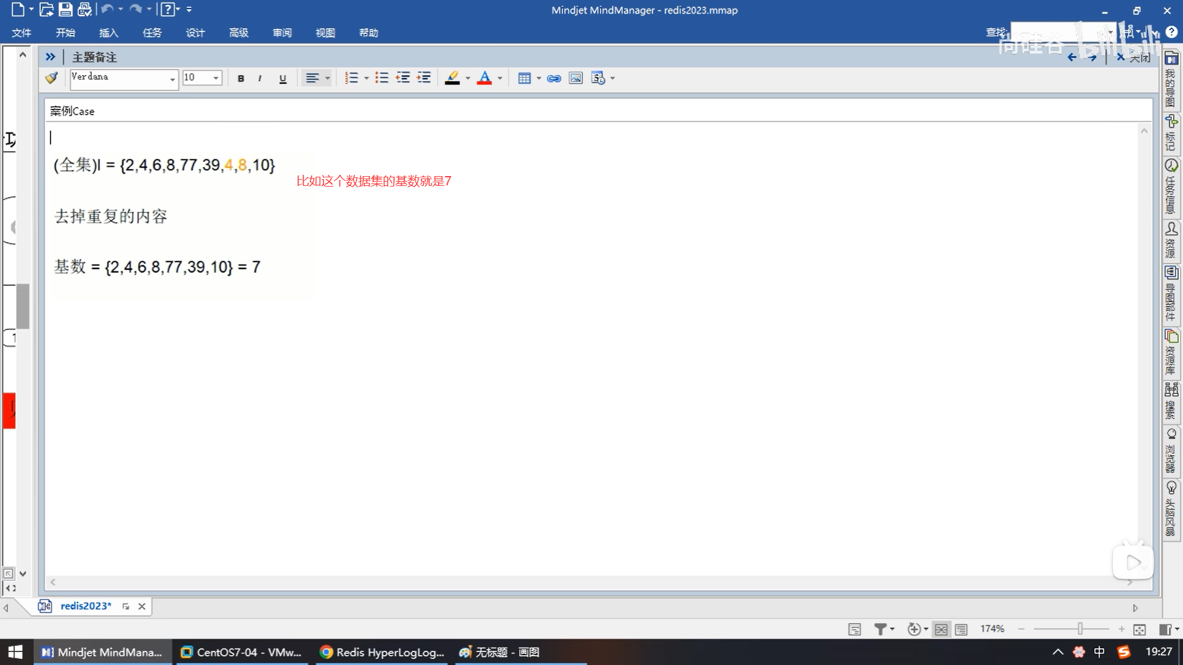
Task: Apply a numbered list to the note
Action: coord(351,78)
